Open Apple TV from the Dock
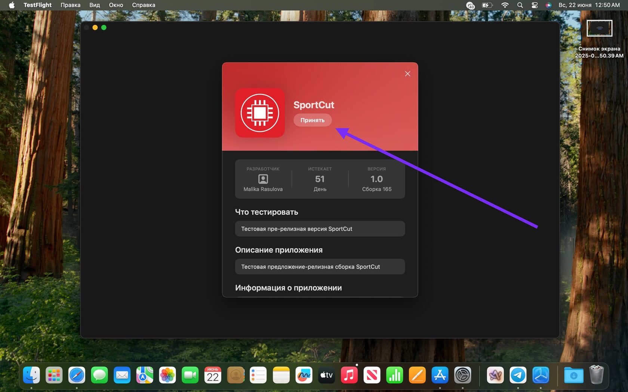Screen dimensions: 628x392 click(326, 375)
